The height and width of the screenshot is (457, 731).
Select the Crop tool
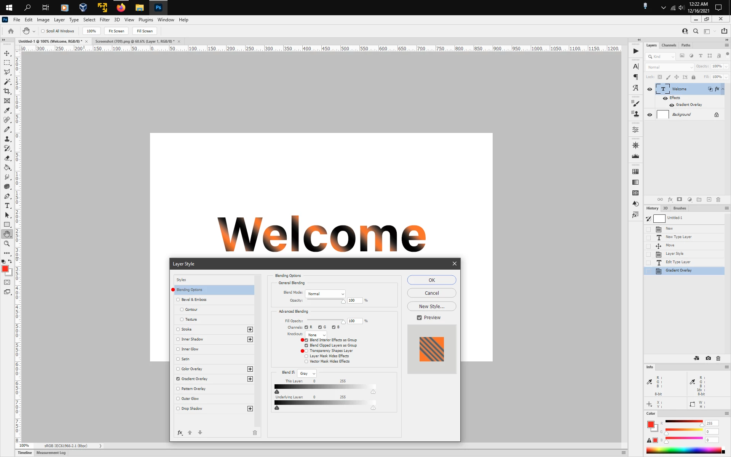point(7,91)
